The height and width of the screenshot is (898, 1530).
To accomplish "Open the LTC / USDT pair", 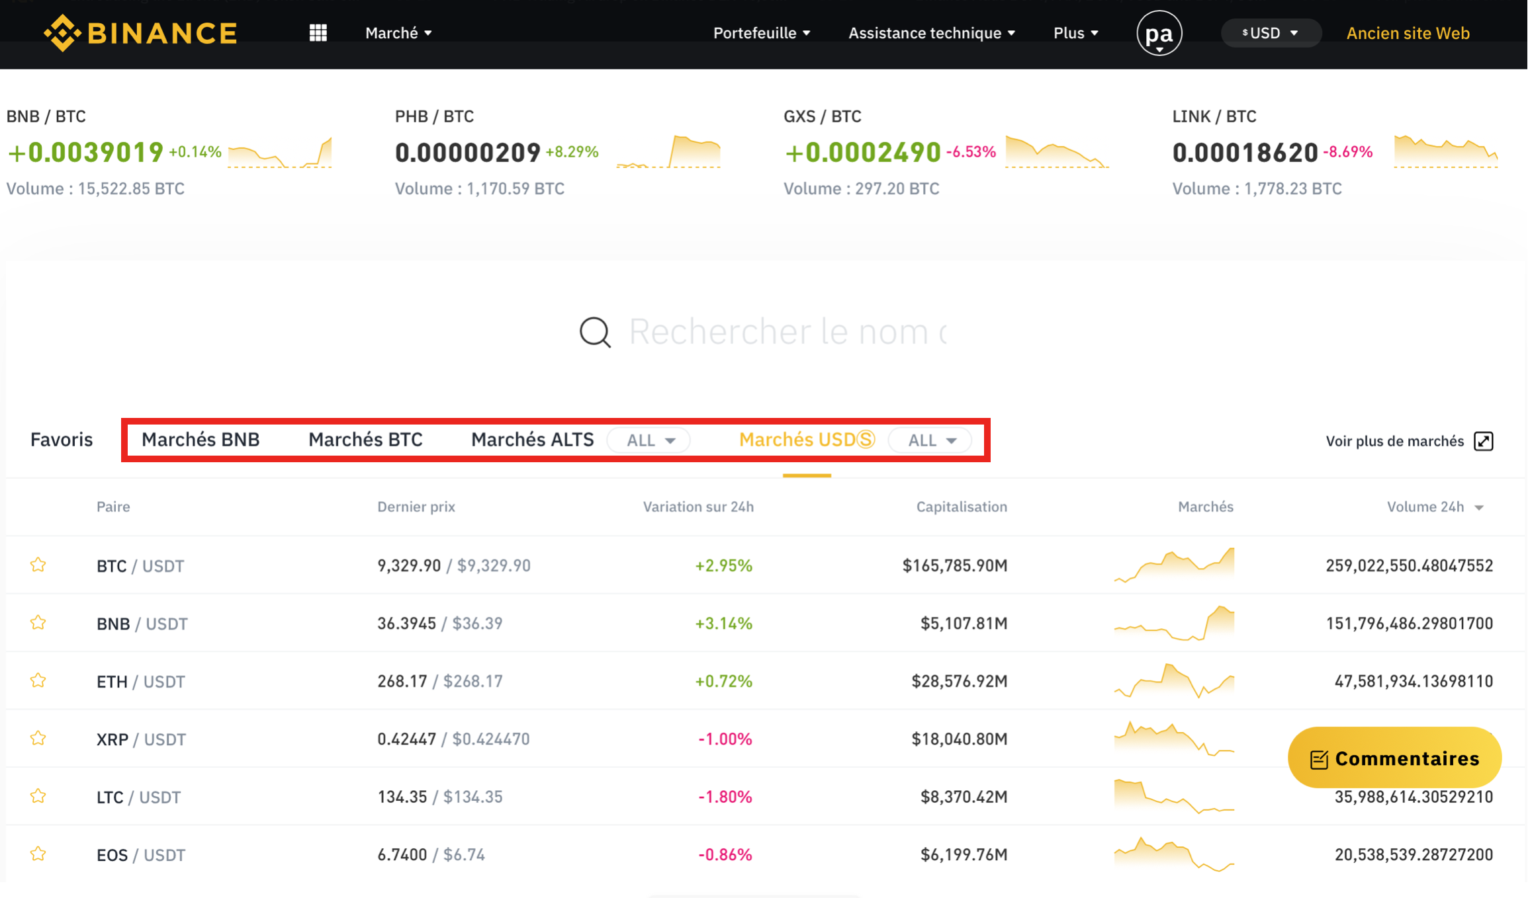I will tap(139, 797).
